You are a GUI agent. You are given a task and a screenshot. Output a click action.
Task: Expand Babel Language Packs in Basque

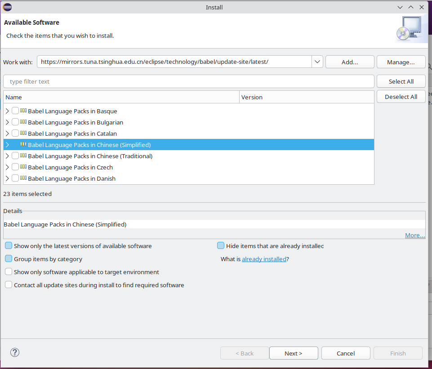tap(7, 111)
